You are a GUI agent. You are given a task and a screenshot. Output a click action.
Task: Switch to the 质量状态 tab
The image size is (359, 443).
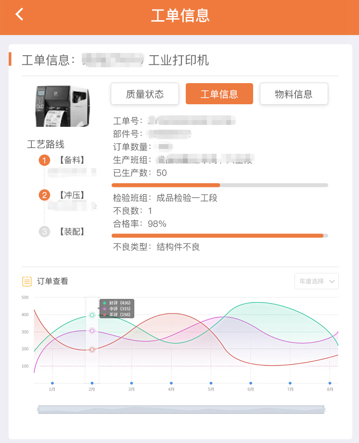[x=145, y=94]
